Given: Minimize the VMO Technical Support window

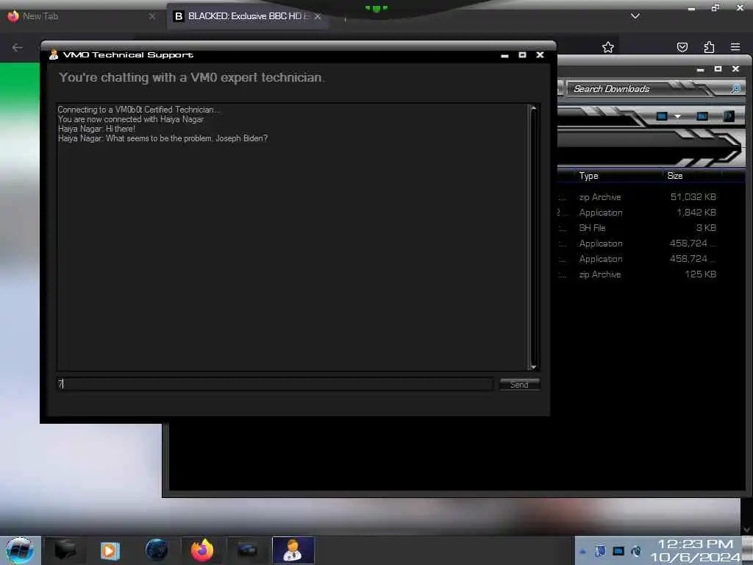Looking at the screenshot, I should click(x=504, y=56).
